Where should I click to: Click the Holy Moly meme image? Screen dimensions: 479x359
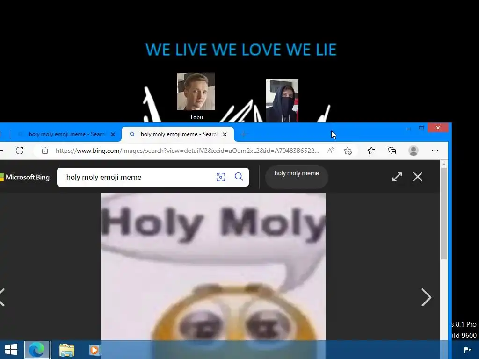point(213,266)
